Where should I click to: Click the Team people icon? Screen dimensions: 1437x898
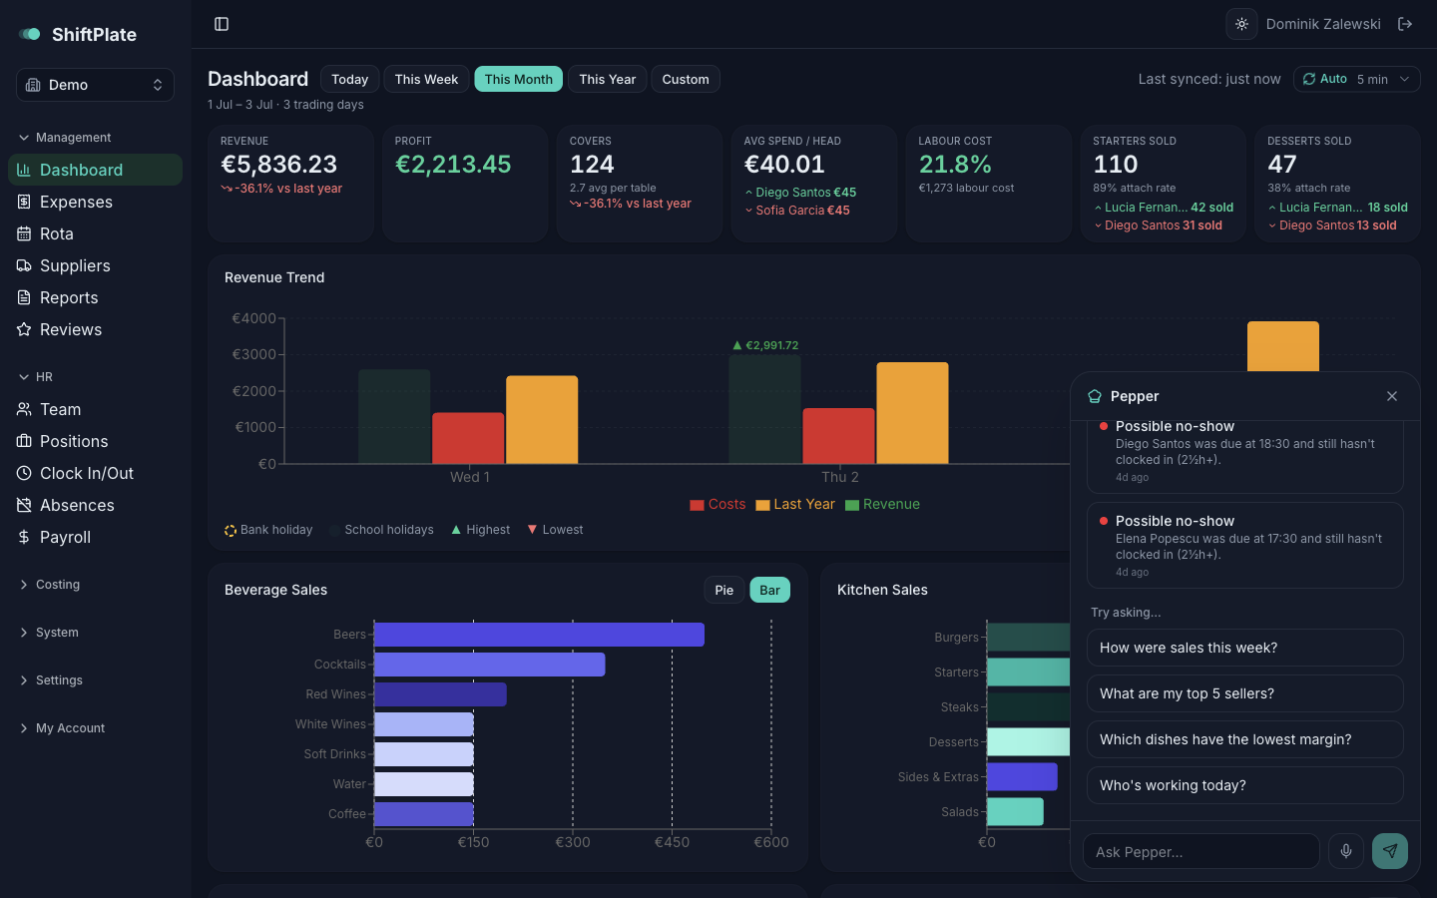(x=24, y=409)
